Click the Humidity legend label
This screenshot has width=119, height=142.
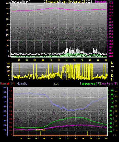pyautogui.click(x=22, y=84)
